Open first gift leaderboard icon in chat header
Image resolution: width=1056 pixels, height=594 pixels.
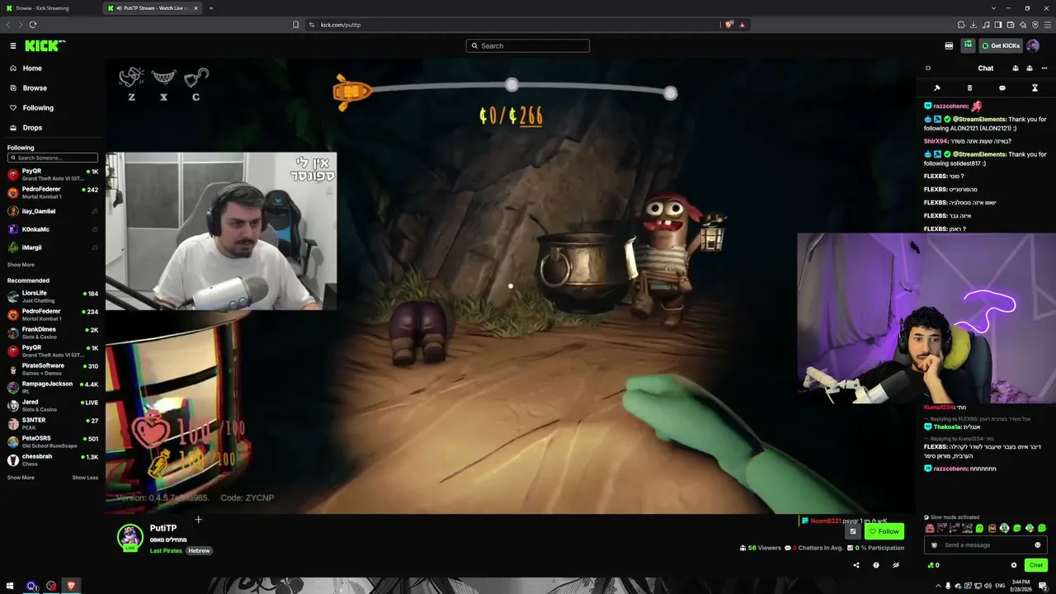click(x=1016, y=68)
